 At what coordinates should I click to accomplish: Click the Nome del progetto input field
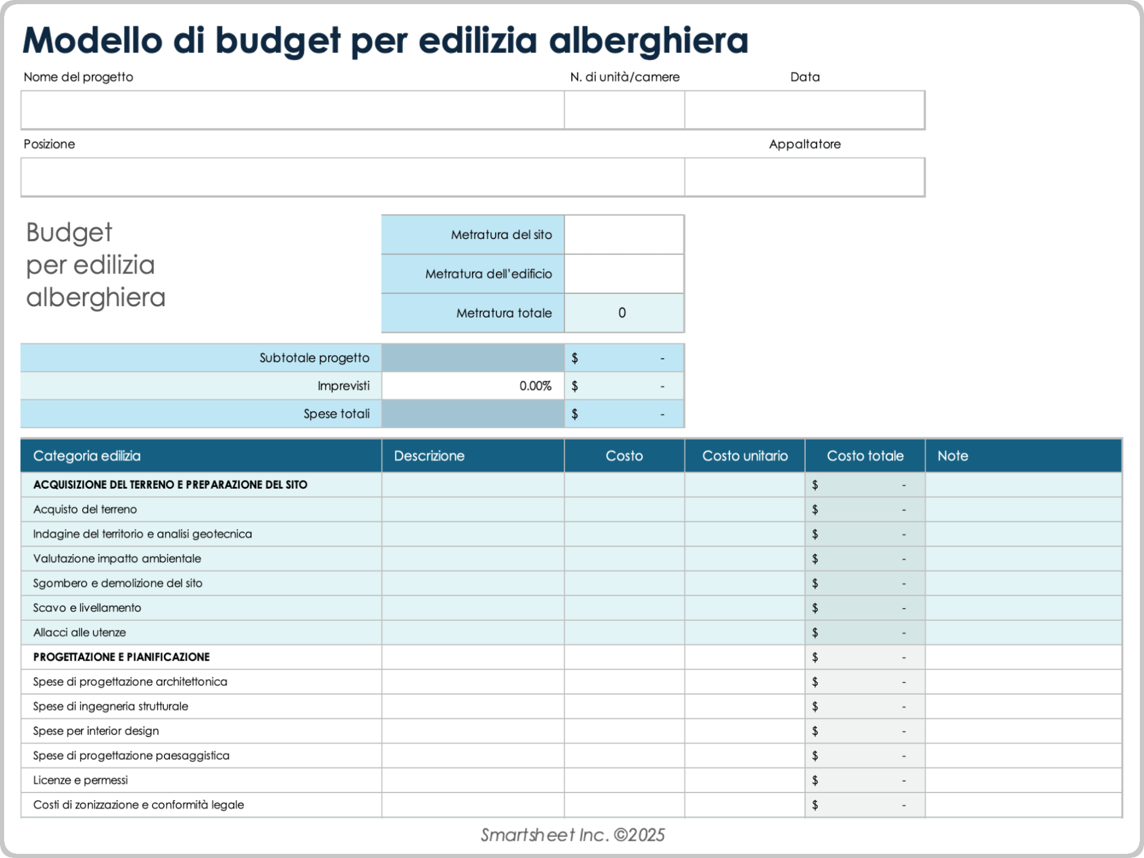[292, 110]
